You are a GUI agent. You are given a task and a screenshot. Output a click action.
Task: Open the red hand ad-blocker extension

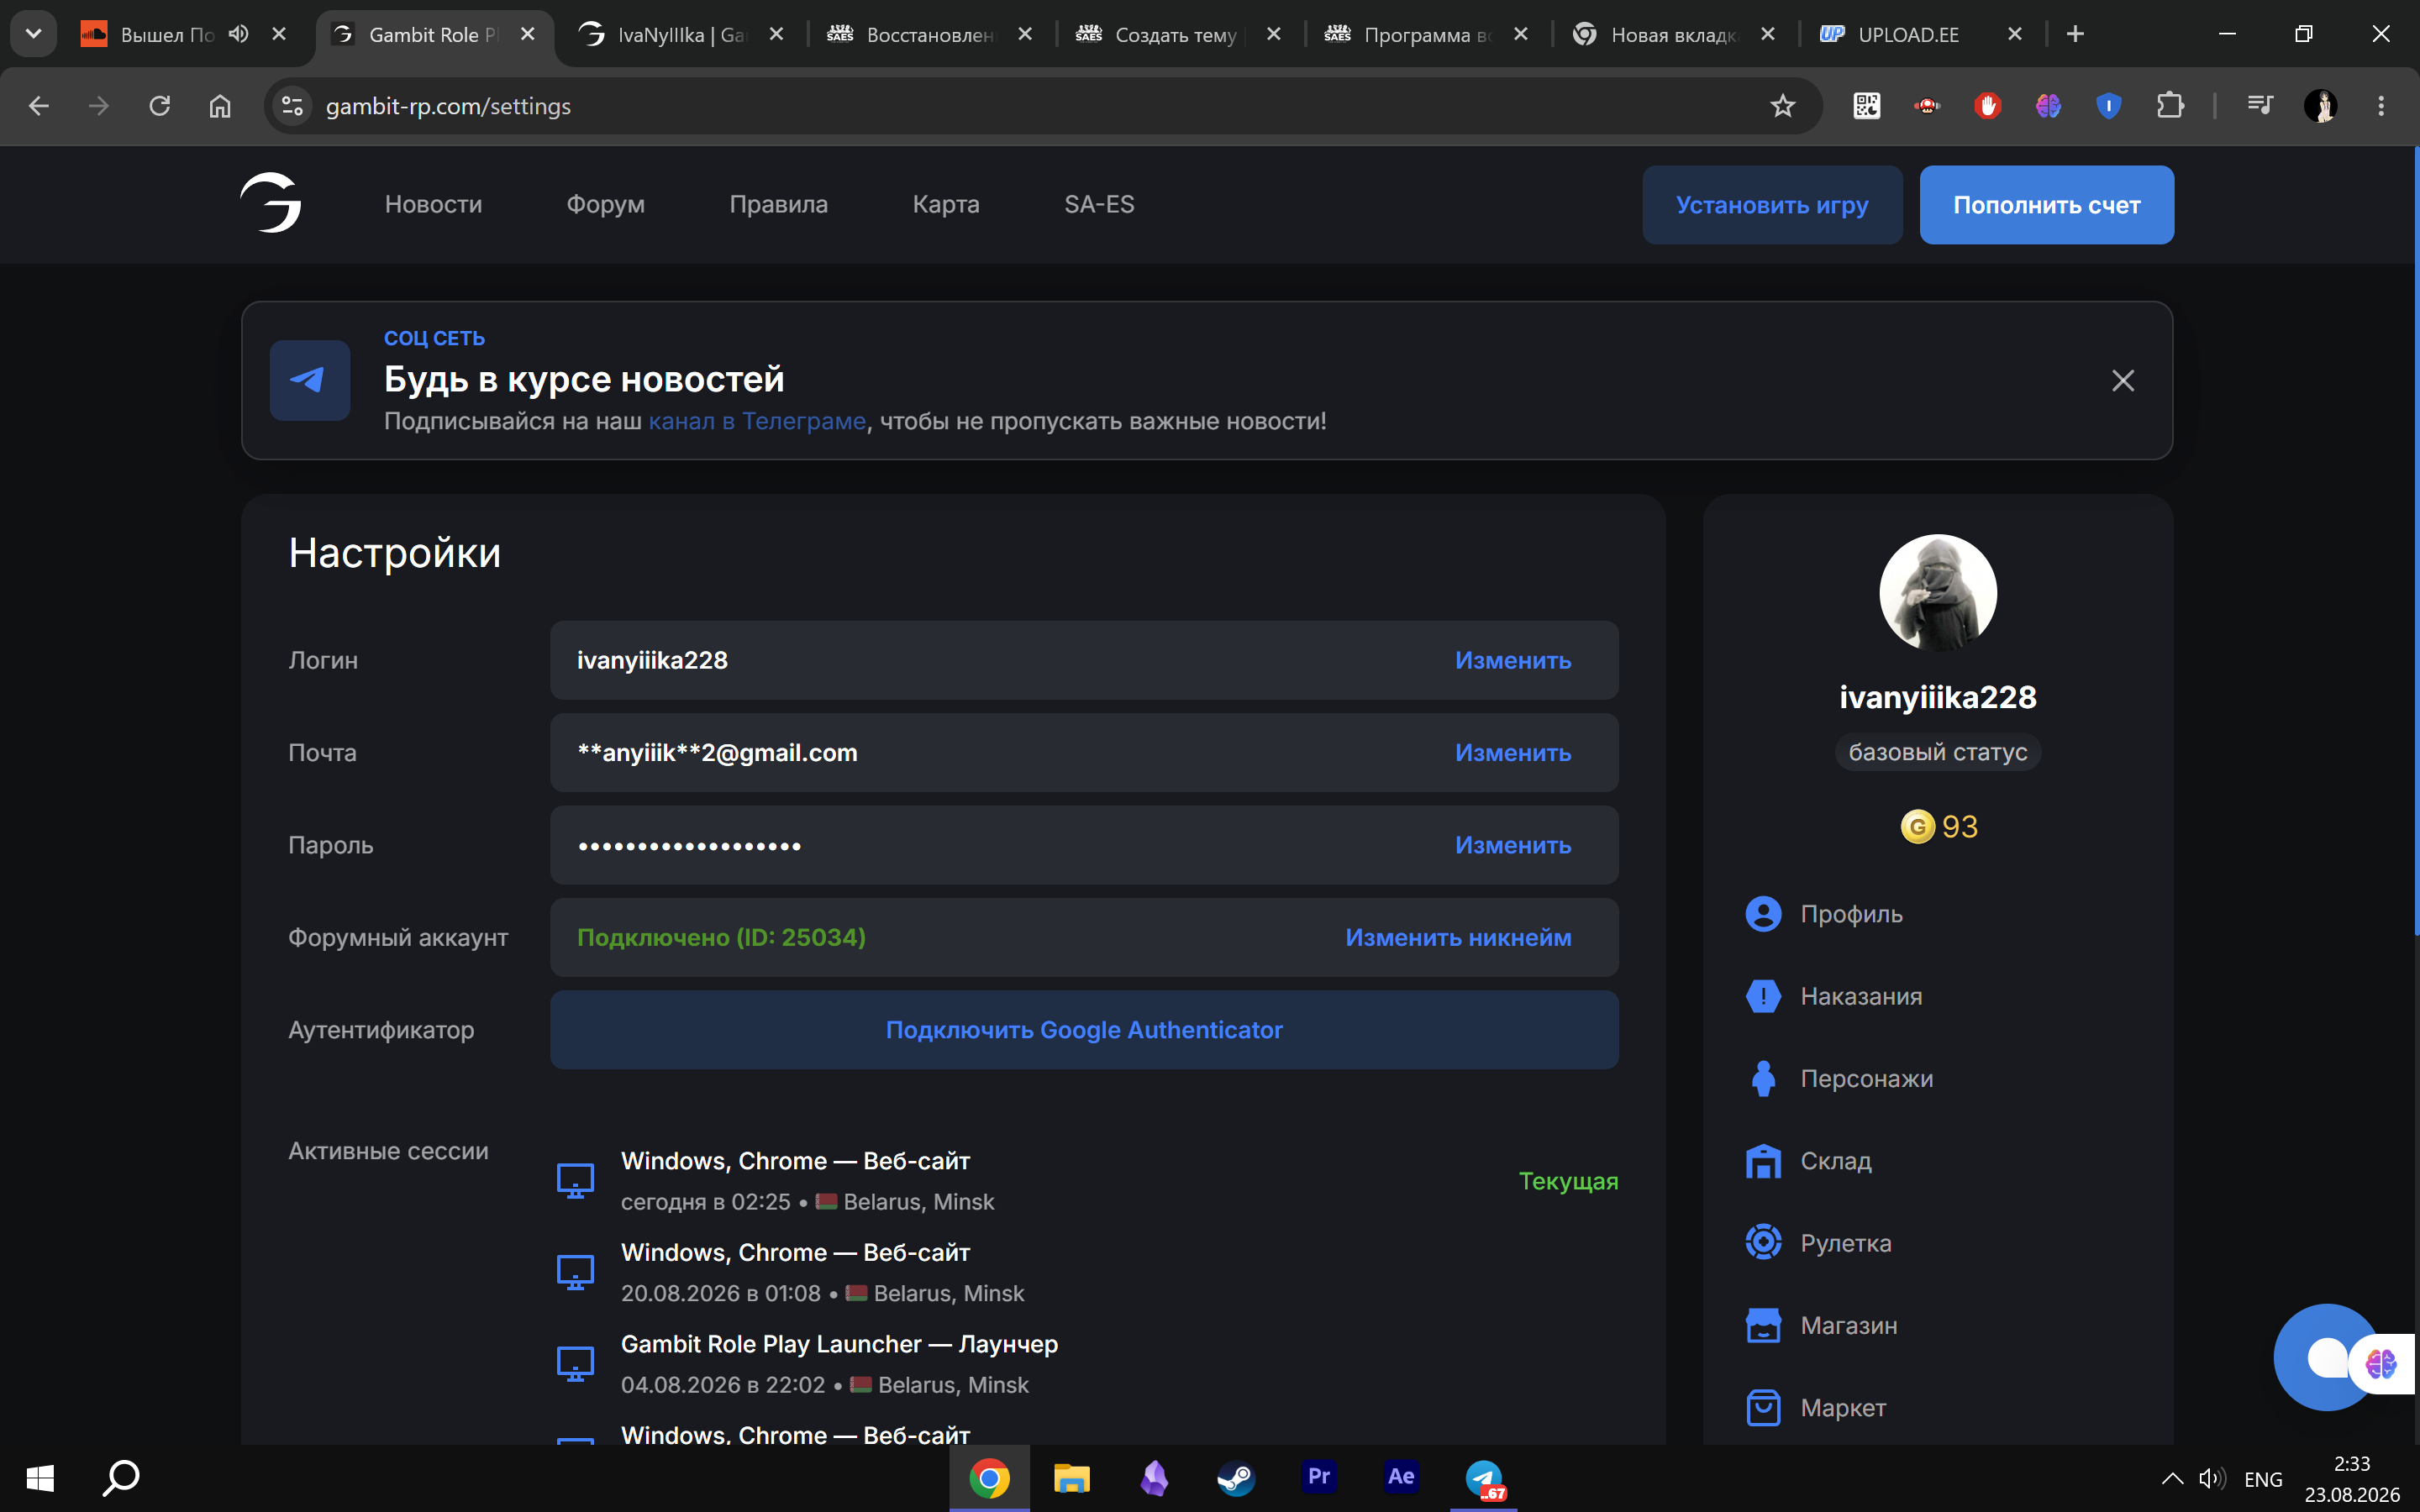pos(1987,106)
